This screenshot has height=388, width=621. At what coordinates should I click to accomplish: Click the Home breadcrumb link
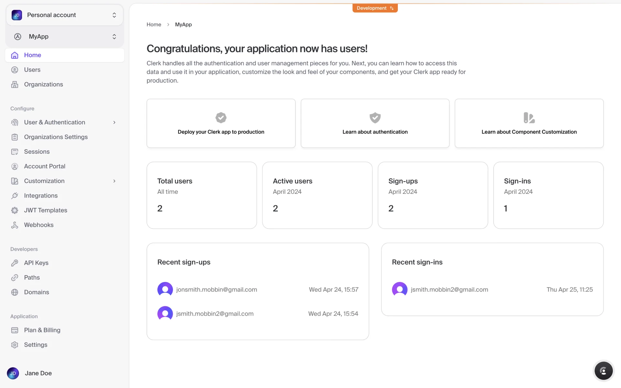tap(154, 25)
